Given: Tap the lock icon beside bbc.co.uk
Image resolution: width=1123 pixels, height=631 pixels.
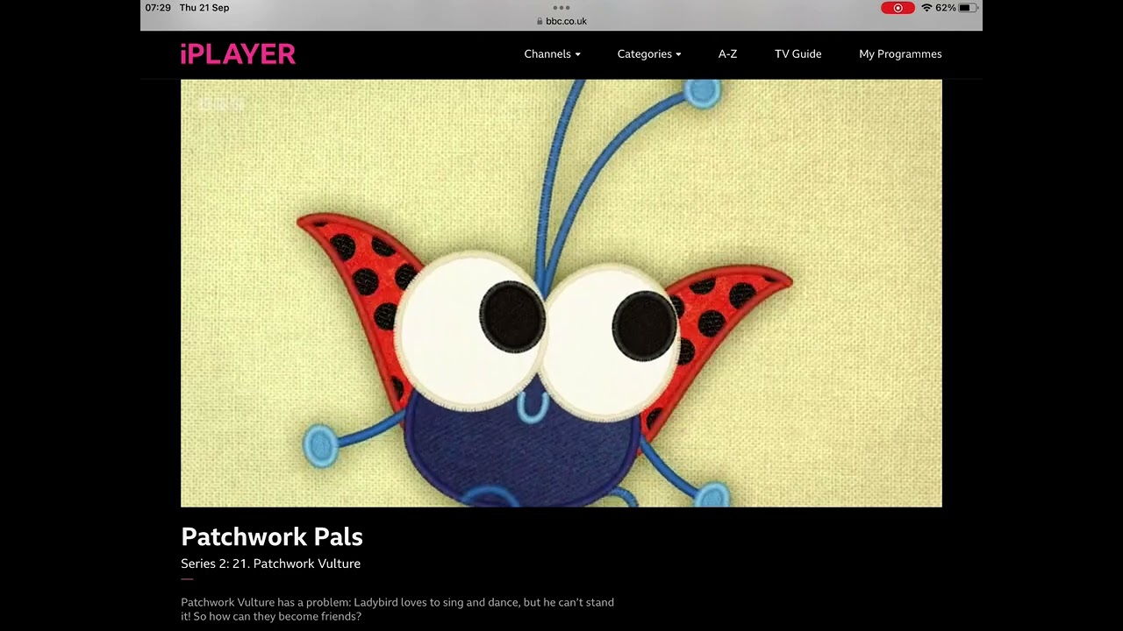Looking at the screenshot, I should point(539,21).
